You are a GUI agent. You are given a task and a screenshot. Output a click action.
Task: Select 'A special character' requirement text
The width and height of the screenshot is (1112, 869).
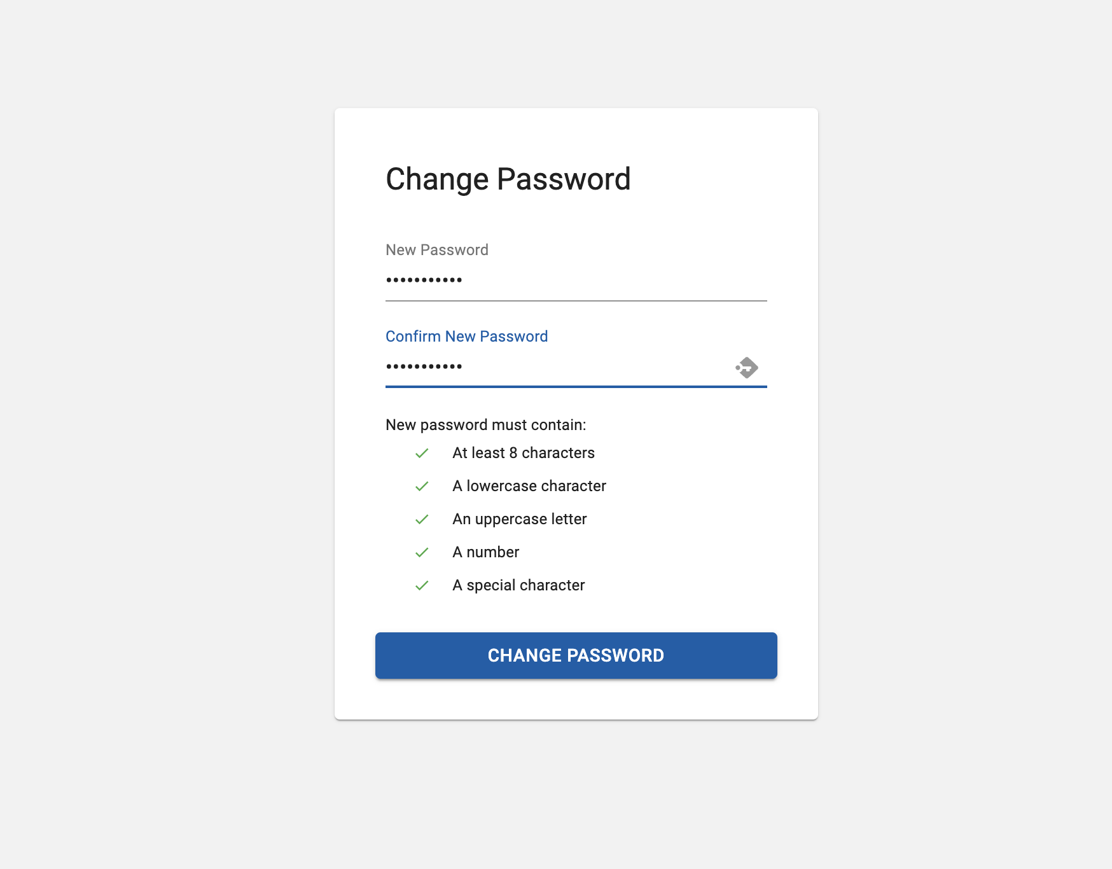[518, 585]
